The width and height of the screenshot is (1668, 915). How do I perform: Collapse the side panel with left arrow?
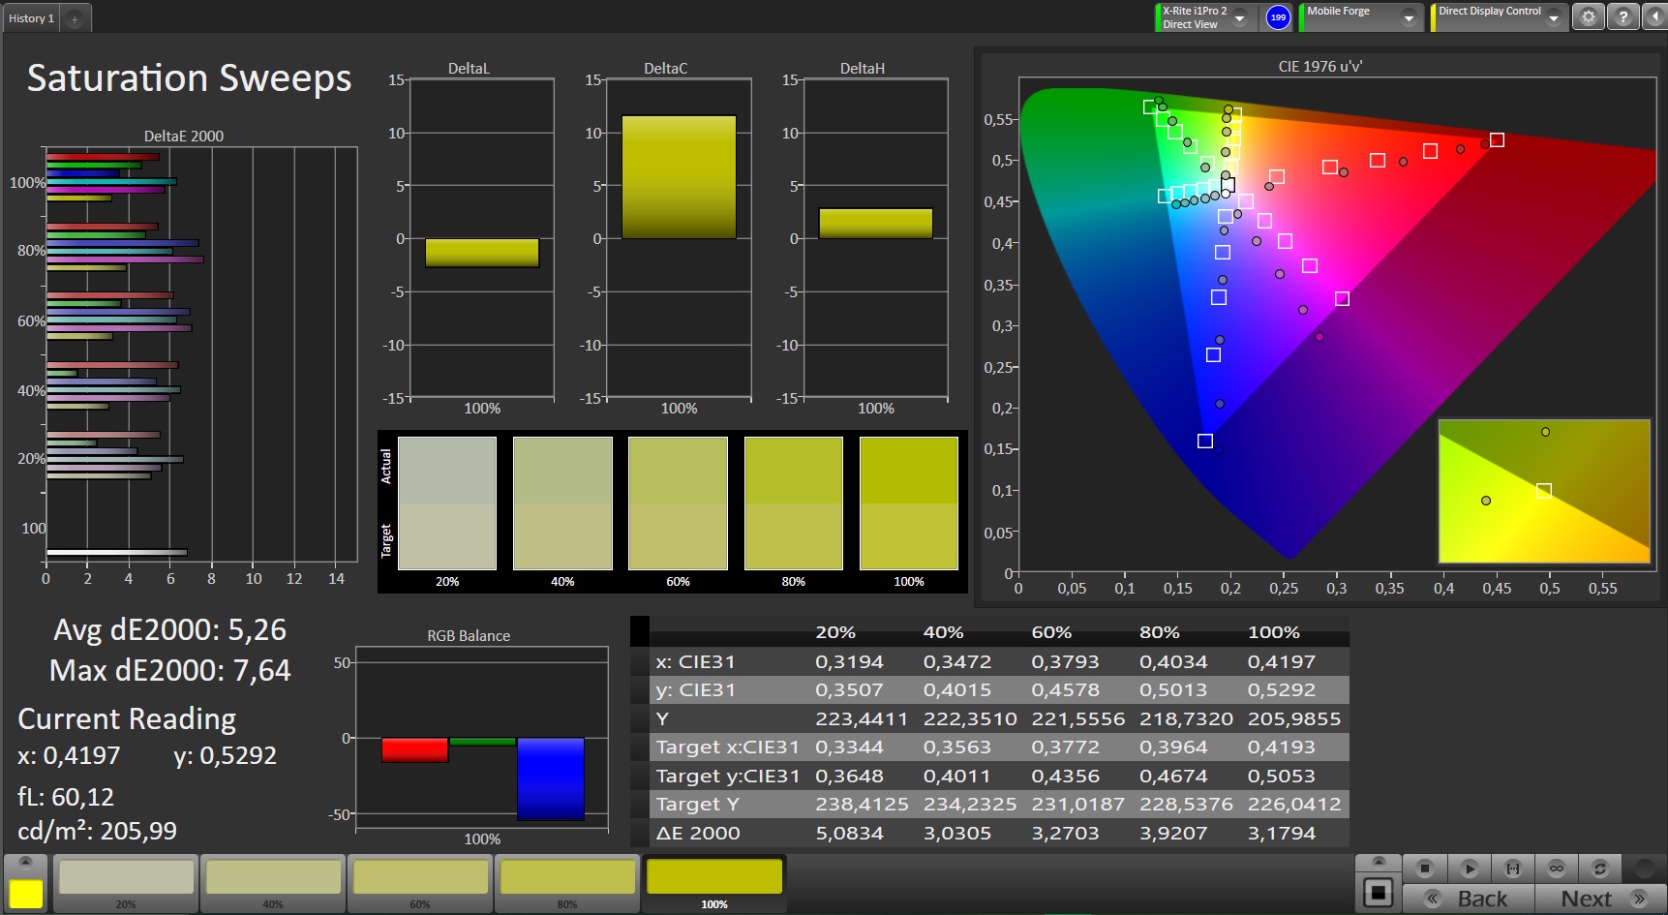[1654, 17]
